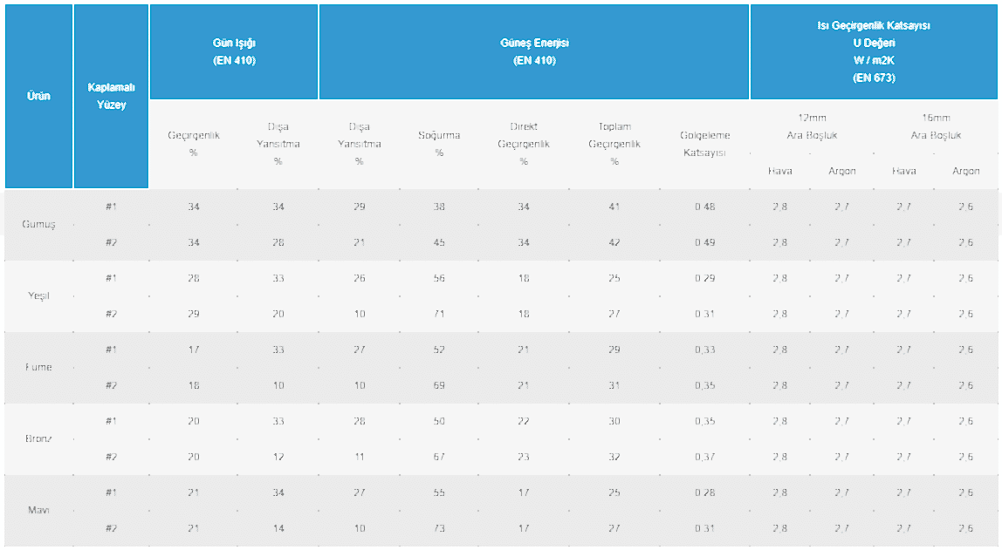Viewport: 1002px width, 550px height.
Task: Click the 16mm Ara Boşluk subheader
Action: click(936, 126)
